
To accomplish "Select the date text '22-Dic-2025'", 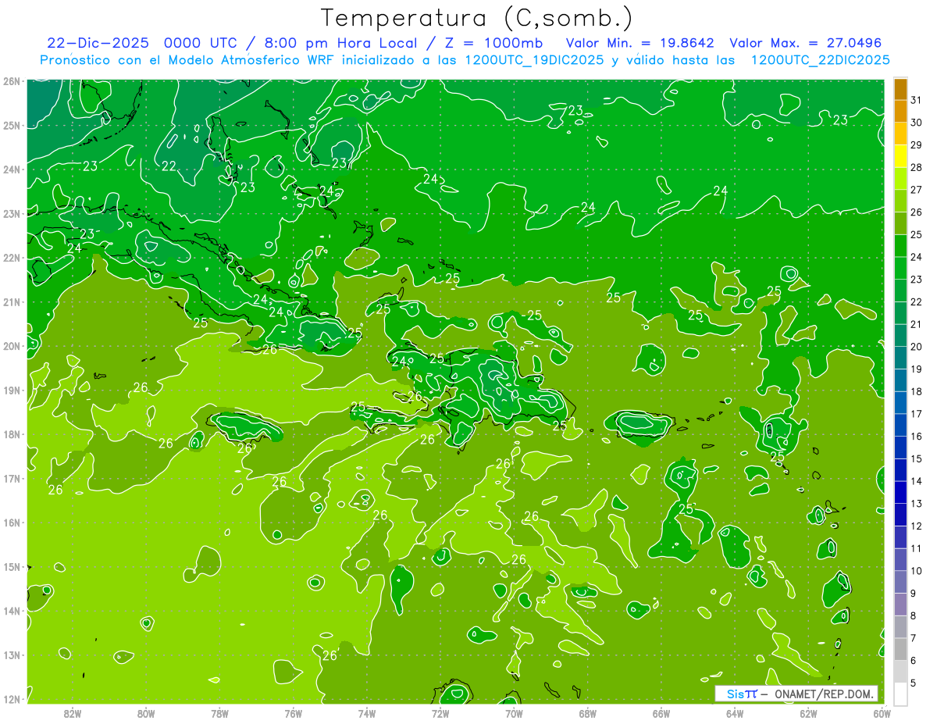I will coord(98,43).
